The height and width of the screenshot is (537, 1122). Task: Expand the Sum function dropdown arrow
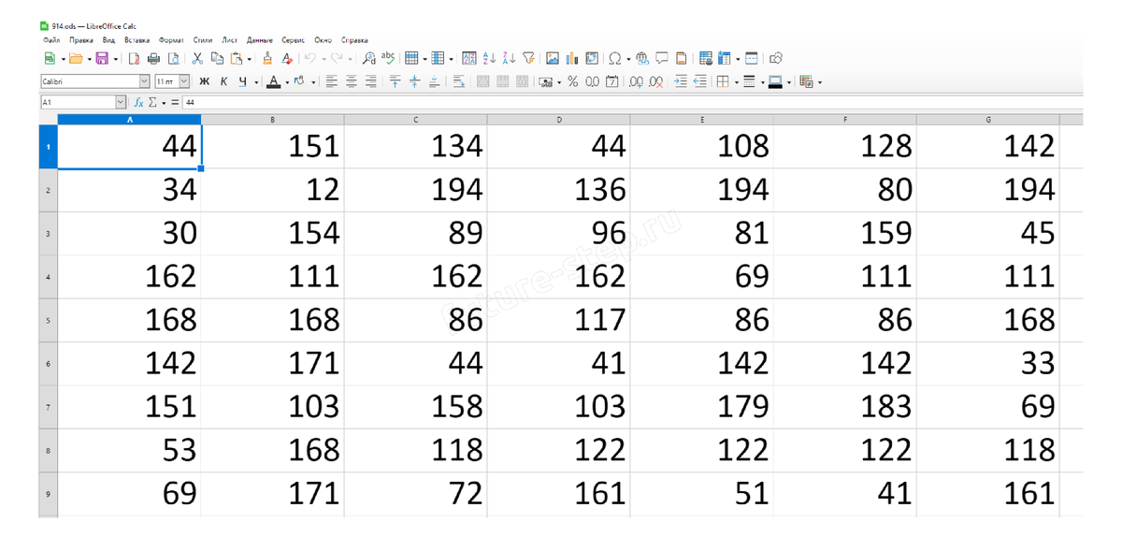163,102
